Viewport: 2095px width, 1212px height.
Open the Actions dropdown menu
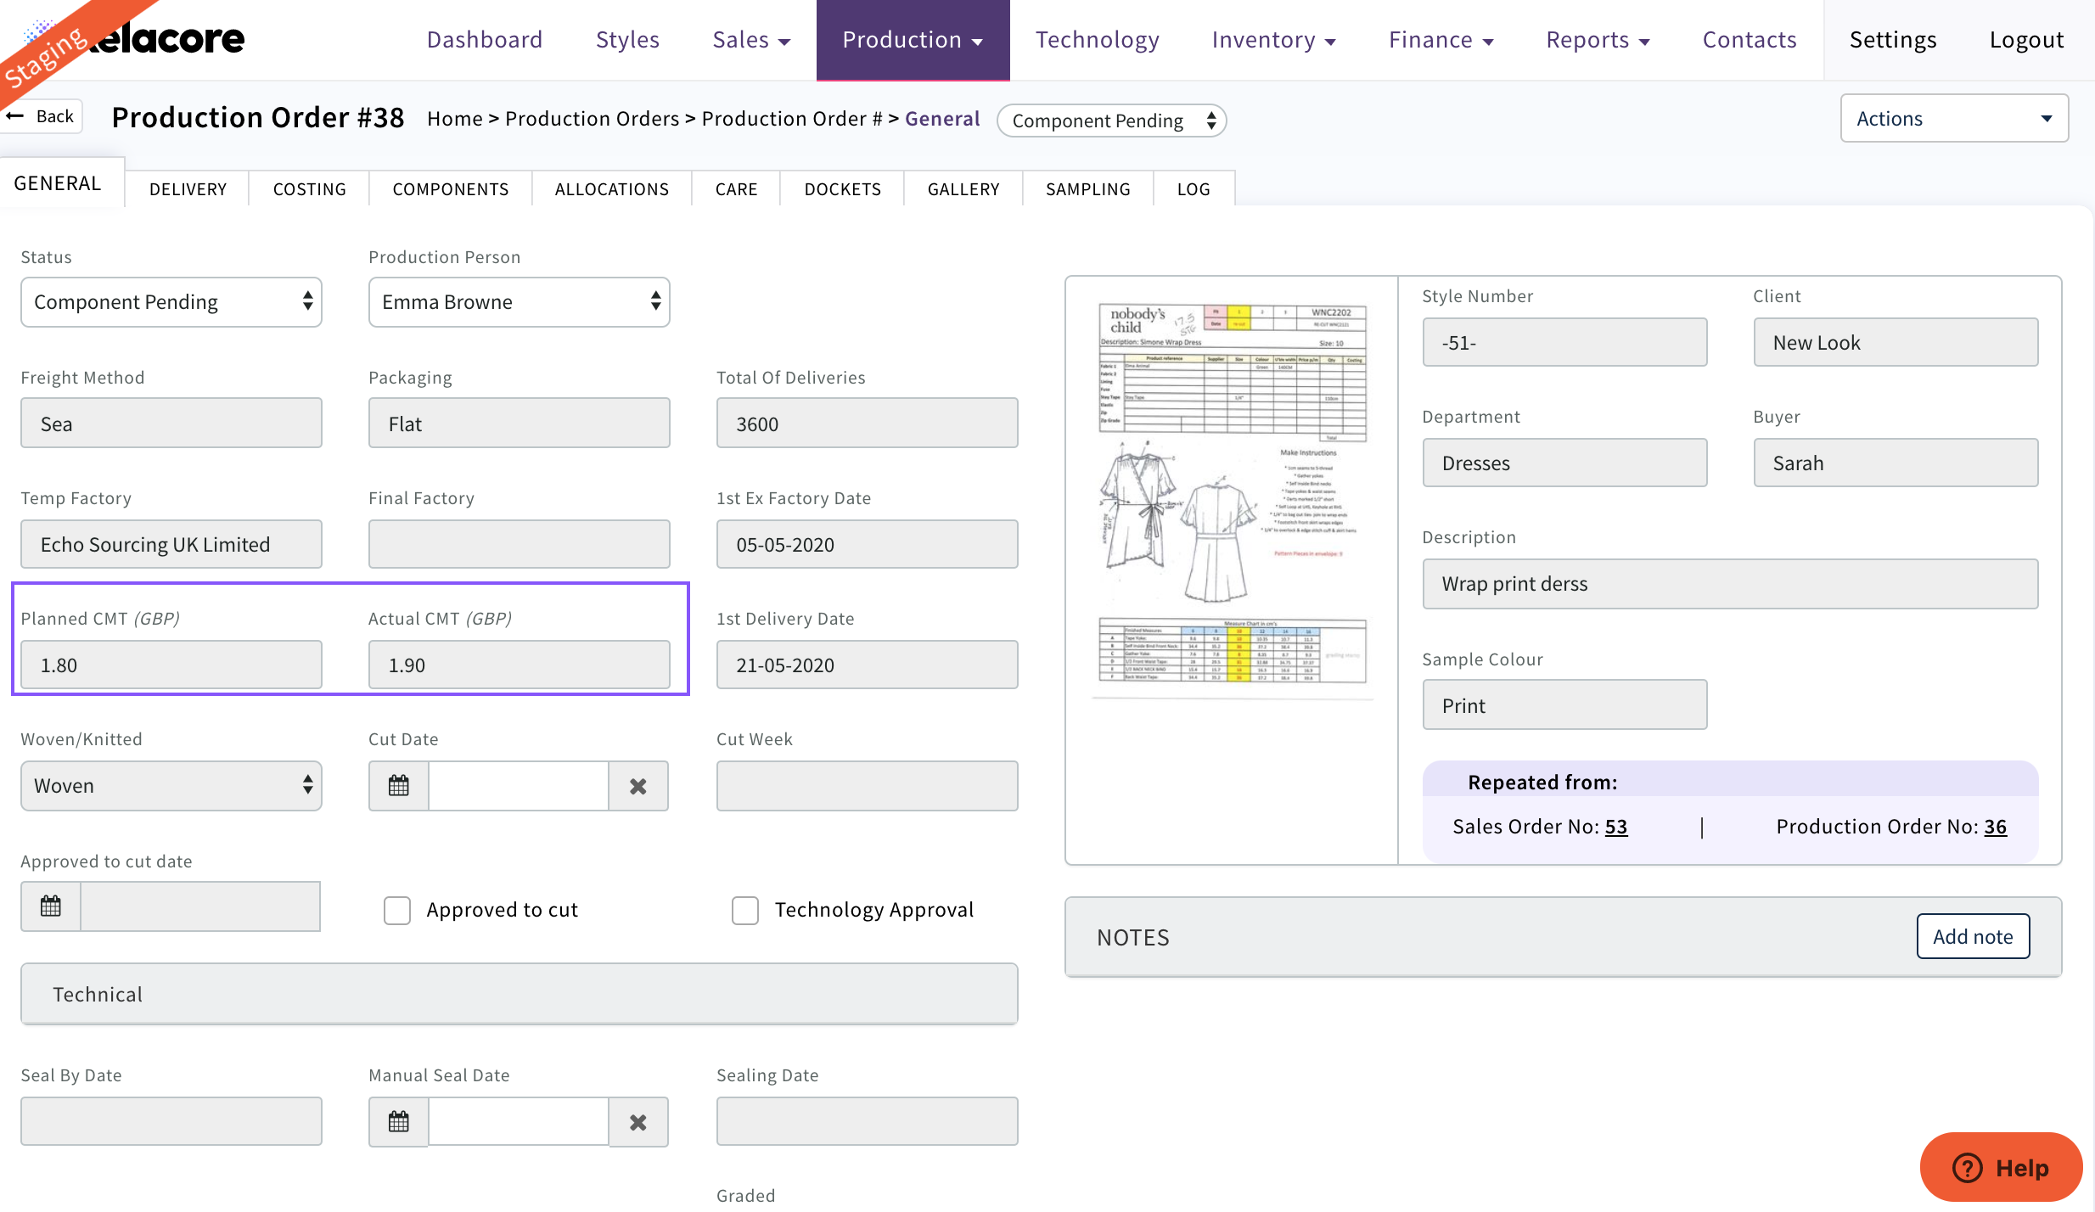[x=1953, y=119]
